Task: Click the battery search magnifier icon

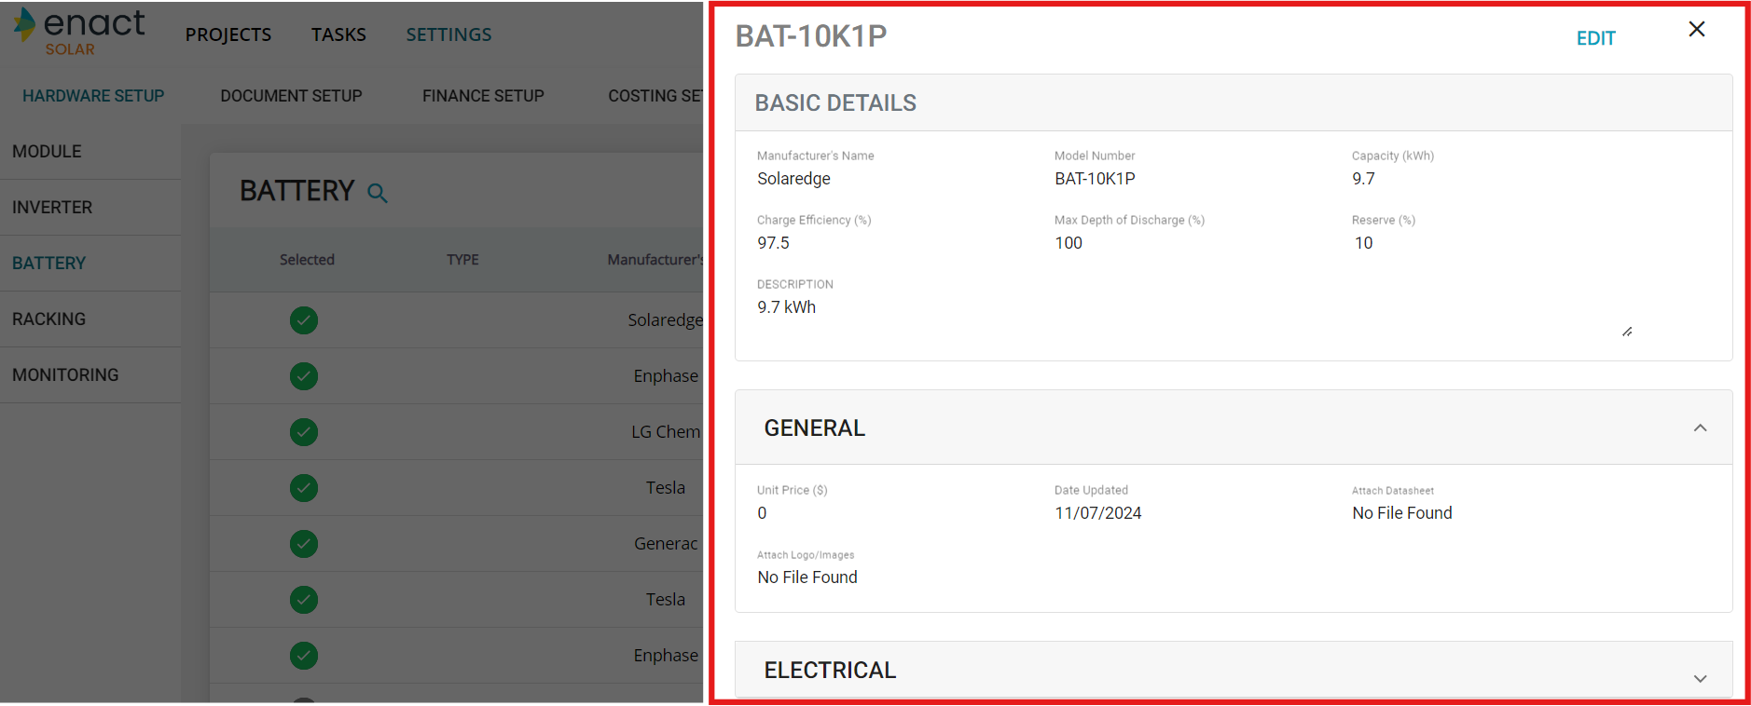Action: tap(378, 193)
